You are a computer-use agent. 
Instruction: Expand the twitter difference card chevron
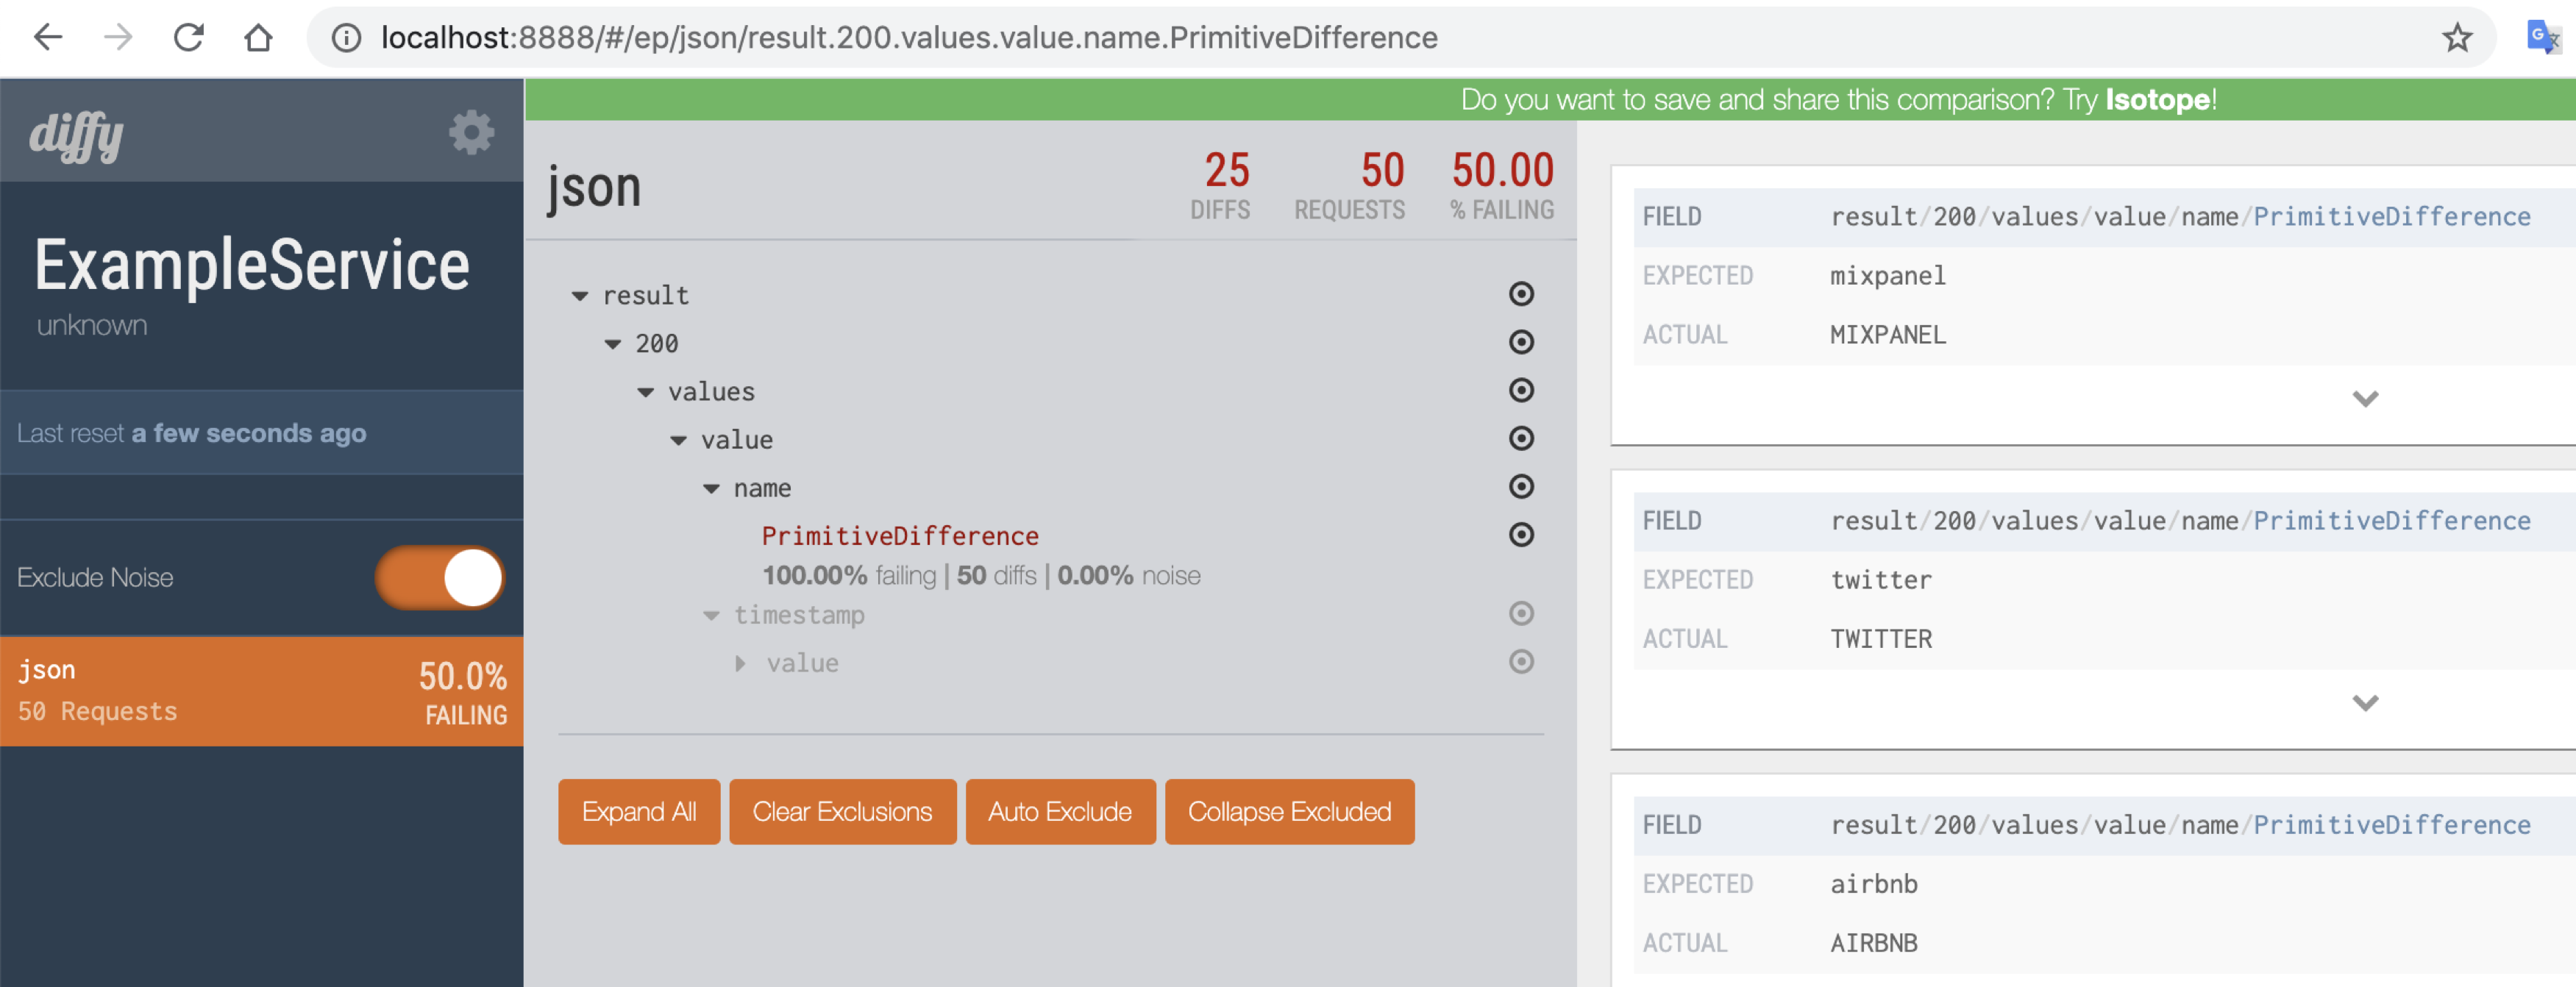(x=2364, y=703)
